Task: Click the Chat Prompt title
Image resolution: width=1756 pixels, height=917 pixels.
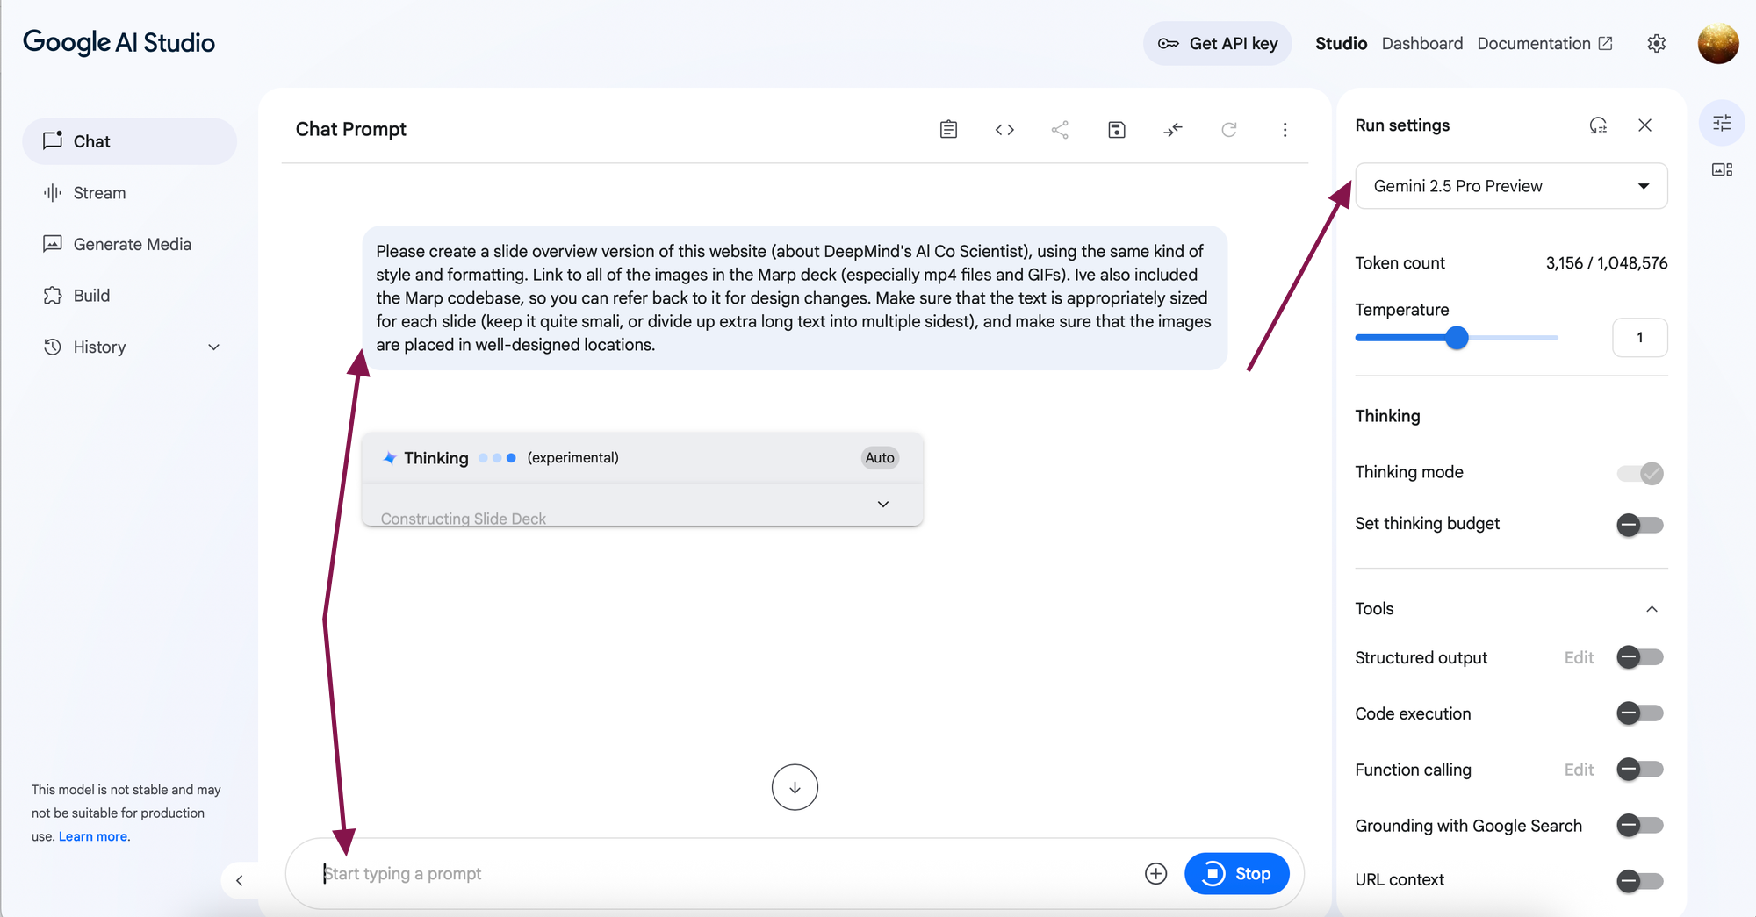Action: point(350,129)
